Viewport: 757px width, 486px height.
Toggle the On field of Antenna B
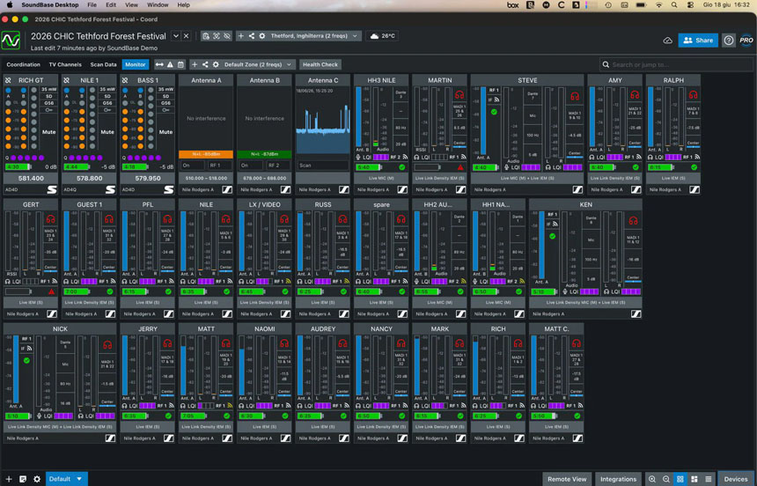point(251,166)
